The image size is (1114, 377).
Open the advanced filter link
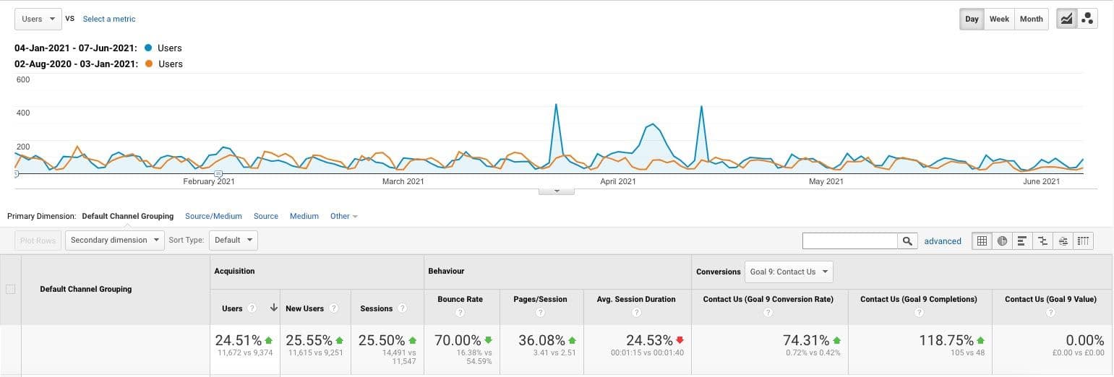click(943, 241)
